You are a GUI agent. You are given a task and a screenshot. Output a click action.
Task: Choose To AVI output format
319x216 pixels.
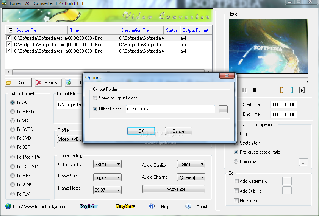tap(13, 103)
